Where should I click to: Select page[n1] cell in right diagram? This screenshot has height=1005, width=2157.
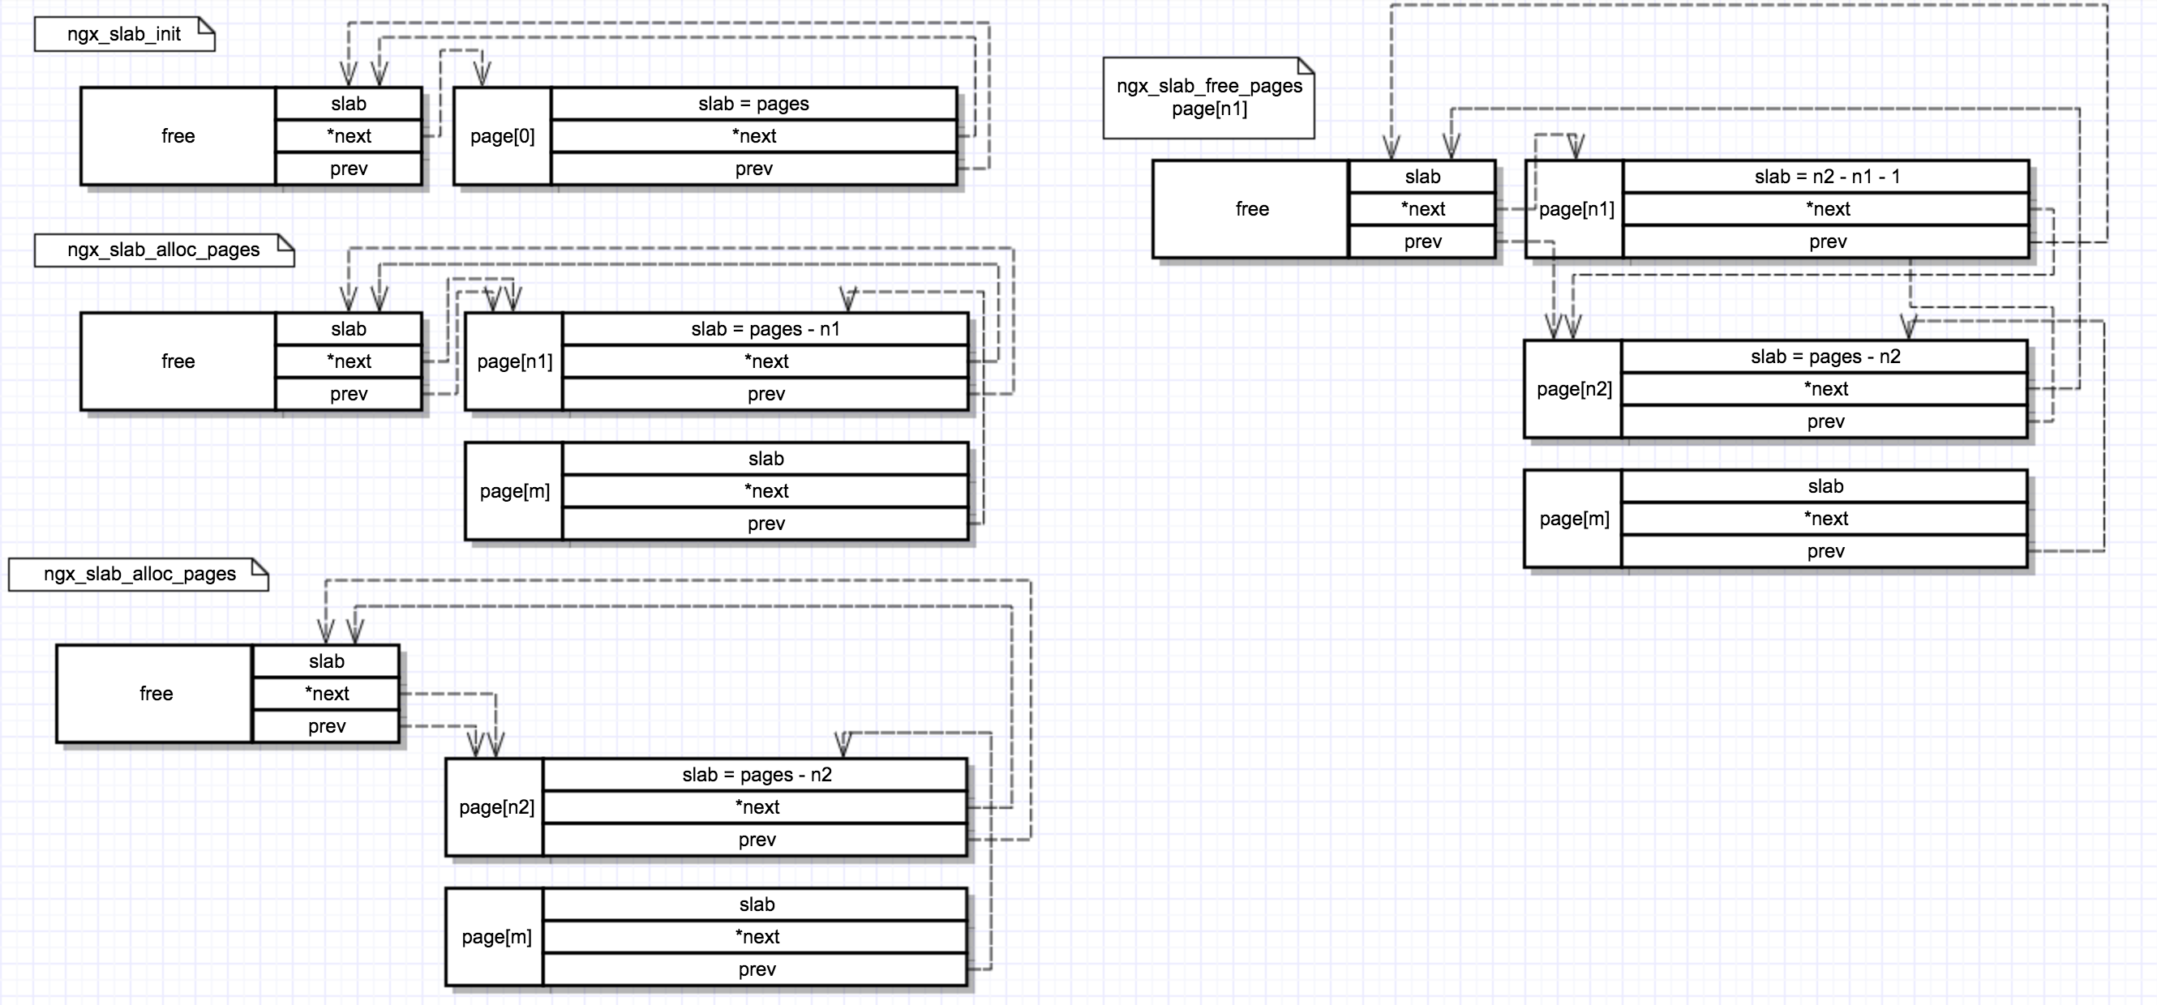tap(1576, 209)
